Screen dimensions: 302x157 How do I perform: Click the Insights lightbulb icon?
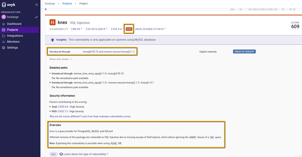tap(52, 40)
